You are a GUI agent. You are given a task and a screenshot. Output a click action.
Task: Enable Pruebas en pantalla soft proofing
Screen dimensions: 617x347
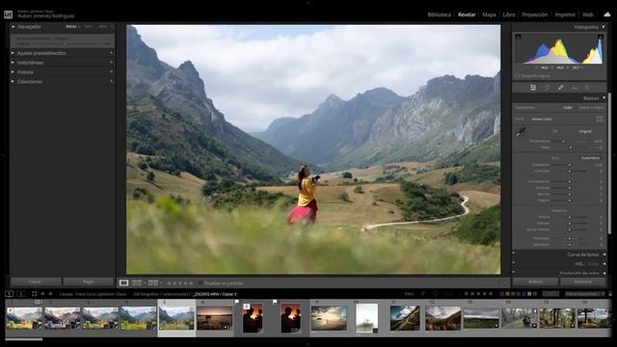[x=200, y=282]
